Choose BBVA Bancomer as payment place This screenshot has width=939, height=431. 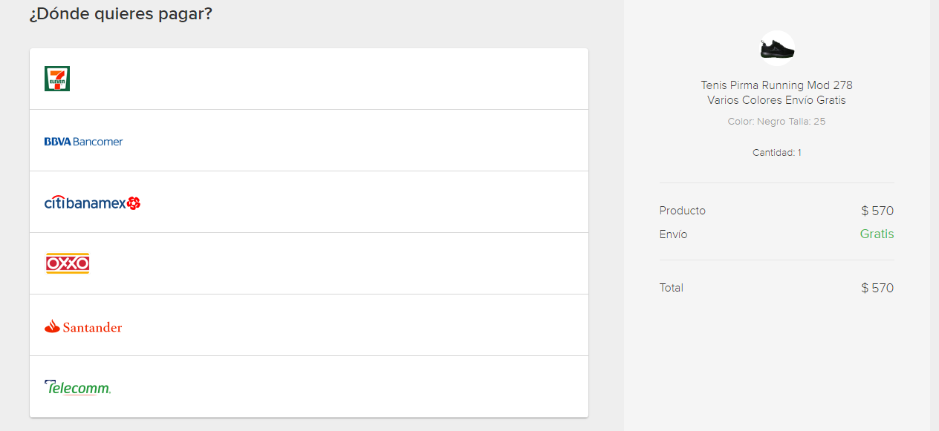(x=83, y=141)
